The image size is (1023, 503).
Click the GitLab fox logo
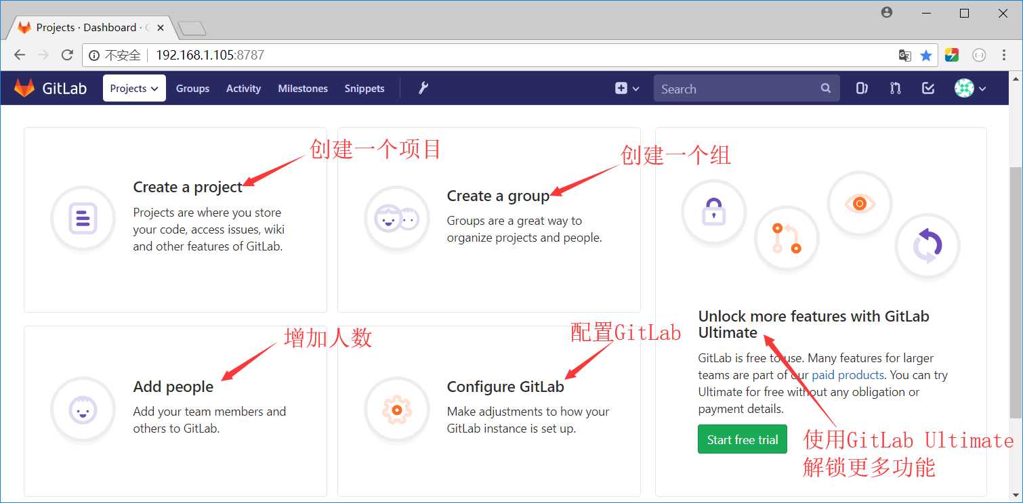tap(24, 88)
